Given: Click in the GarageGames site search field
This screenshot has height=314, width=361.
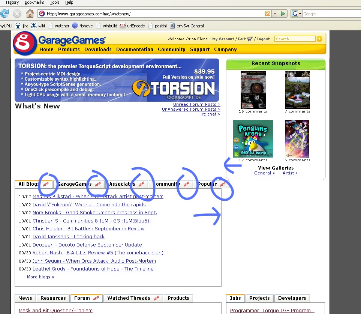Looking at the screenshot, I should point(295,39).
